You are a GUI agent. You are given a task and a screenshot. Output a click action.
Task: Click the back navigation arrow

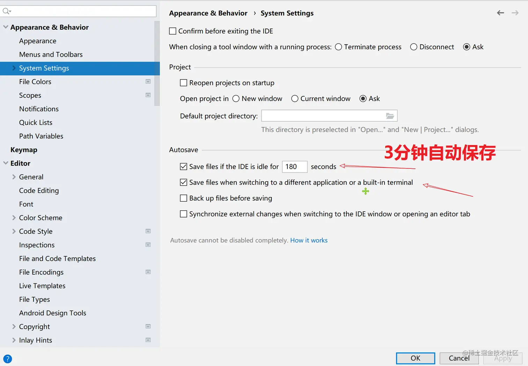tap(500, 13)
